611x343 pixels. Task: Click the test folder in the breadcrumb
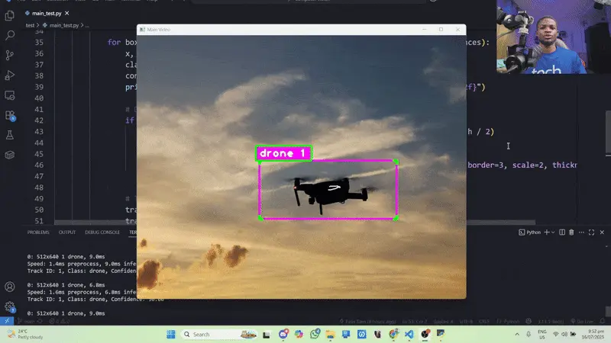(x=31, y=25)
